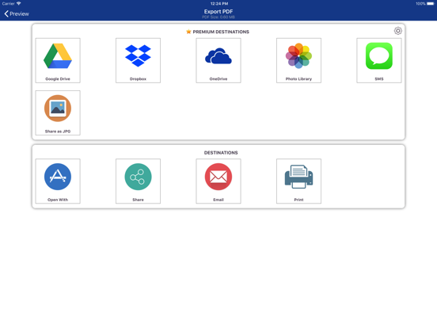The width and height of the screenshot is (437, 328).
Task: Click the Export PDF title
Action: 218,11
